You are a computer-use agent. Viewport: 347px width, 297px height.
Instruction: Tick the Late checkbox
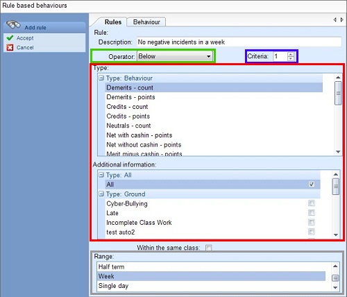(x=312, y=212)
